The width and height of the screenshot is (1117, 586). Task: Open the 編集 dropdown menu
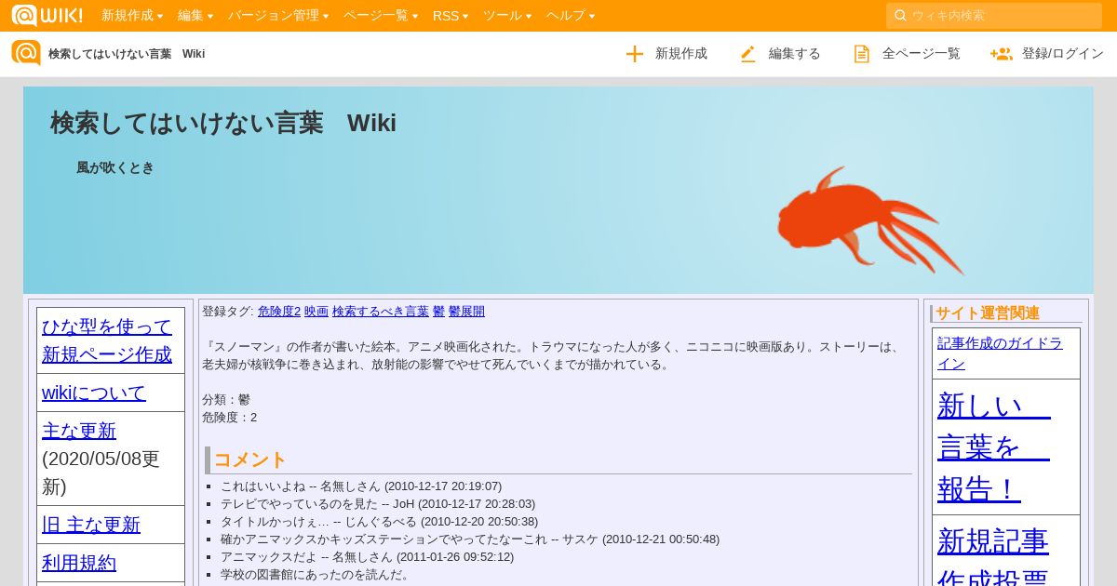click(195, 16)
